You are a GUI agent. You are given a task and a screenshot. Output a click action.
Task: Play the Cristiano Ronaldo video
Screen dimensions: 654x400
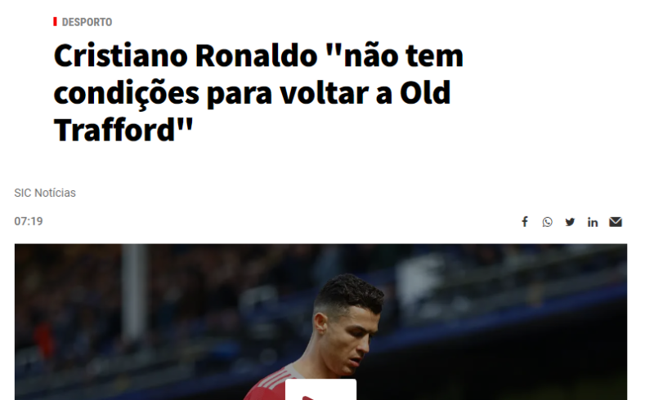click(320, 390)
